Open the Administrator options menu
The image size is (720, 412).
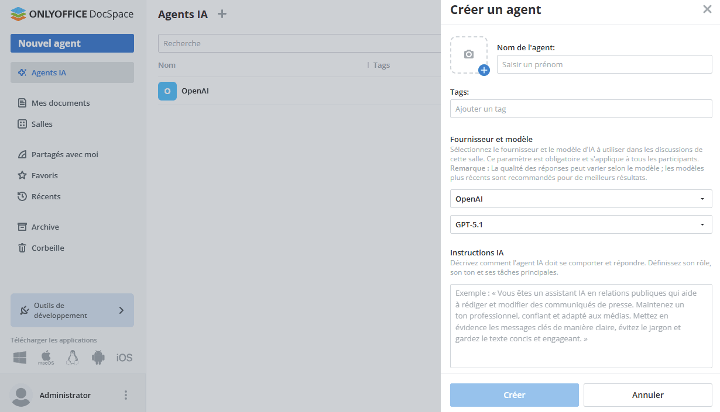pyautogui.click(x=125, y=395)
